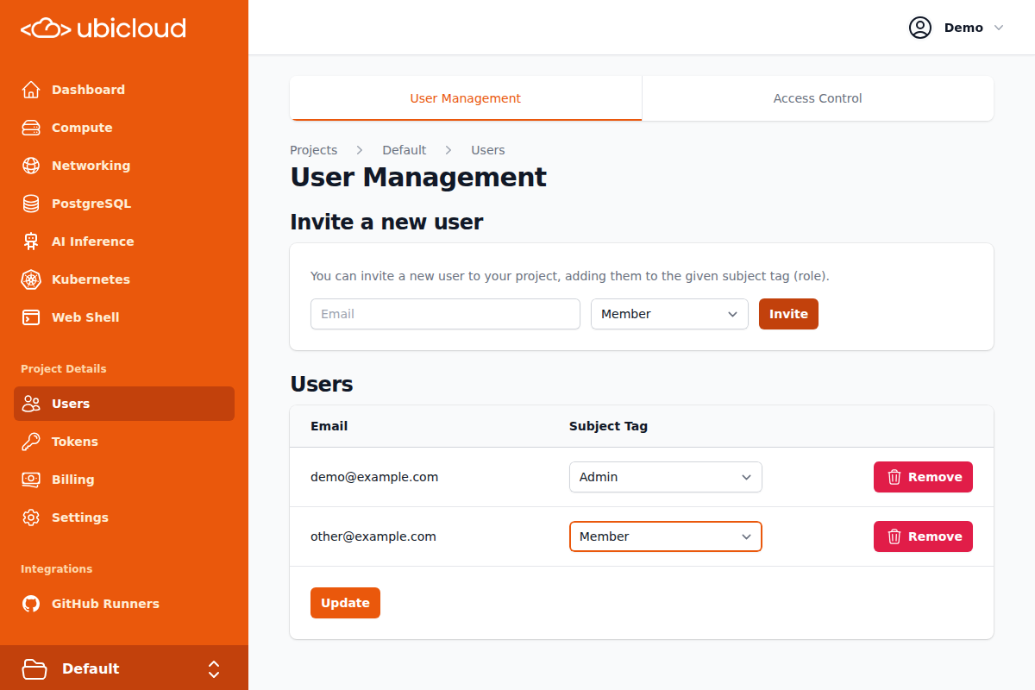Open the Demo account menu chevron
The height and width of the screenshot is (690, 1035).
click(999, 28)
